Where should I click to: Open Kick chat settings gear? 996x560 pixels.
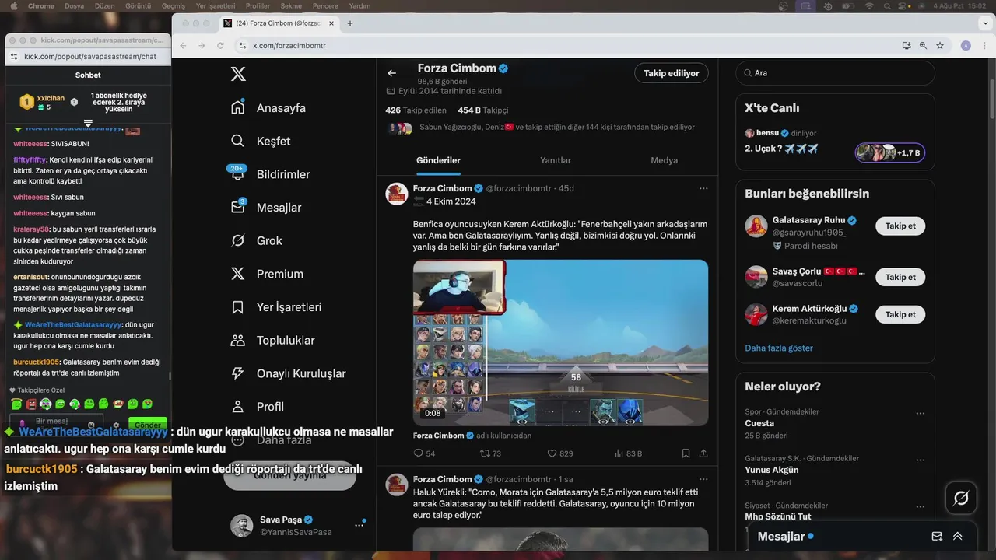tap(116, 425)
